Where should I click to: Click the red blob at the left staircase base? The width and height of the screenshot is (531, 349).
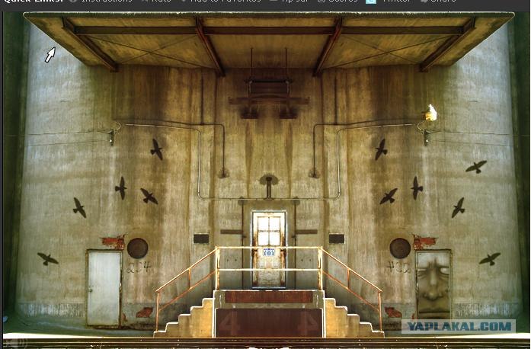click(145, 312)
